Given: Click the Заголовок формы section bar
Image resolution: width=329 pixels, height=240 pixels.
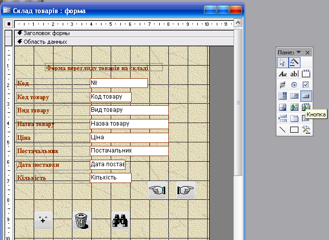Looking at the screenshot, I should click(x=124, y=33).
